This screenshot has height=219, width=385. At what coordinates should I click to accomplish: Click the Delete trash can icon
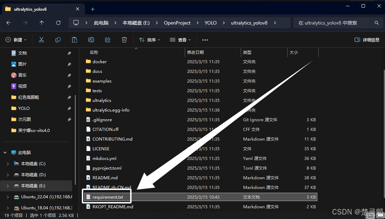pos(125,40)
